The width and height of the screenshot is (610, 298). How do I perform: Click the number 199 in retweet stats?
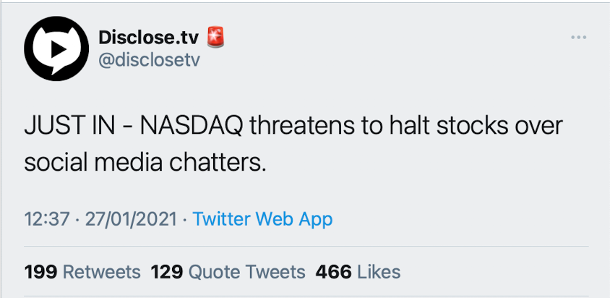click(x=40, y=272)
